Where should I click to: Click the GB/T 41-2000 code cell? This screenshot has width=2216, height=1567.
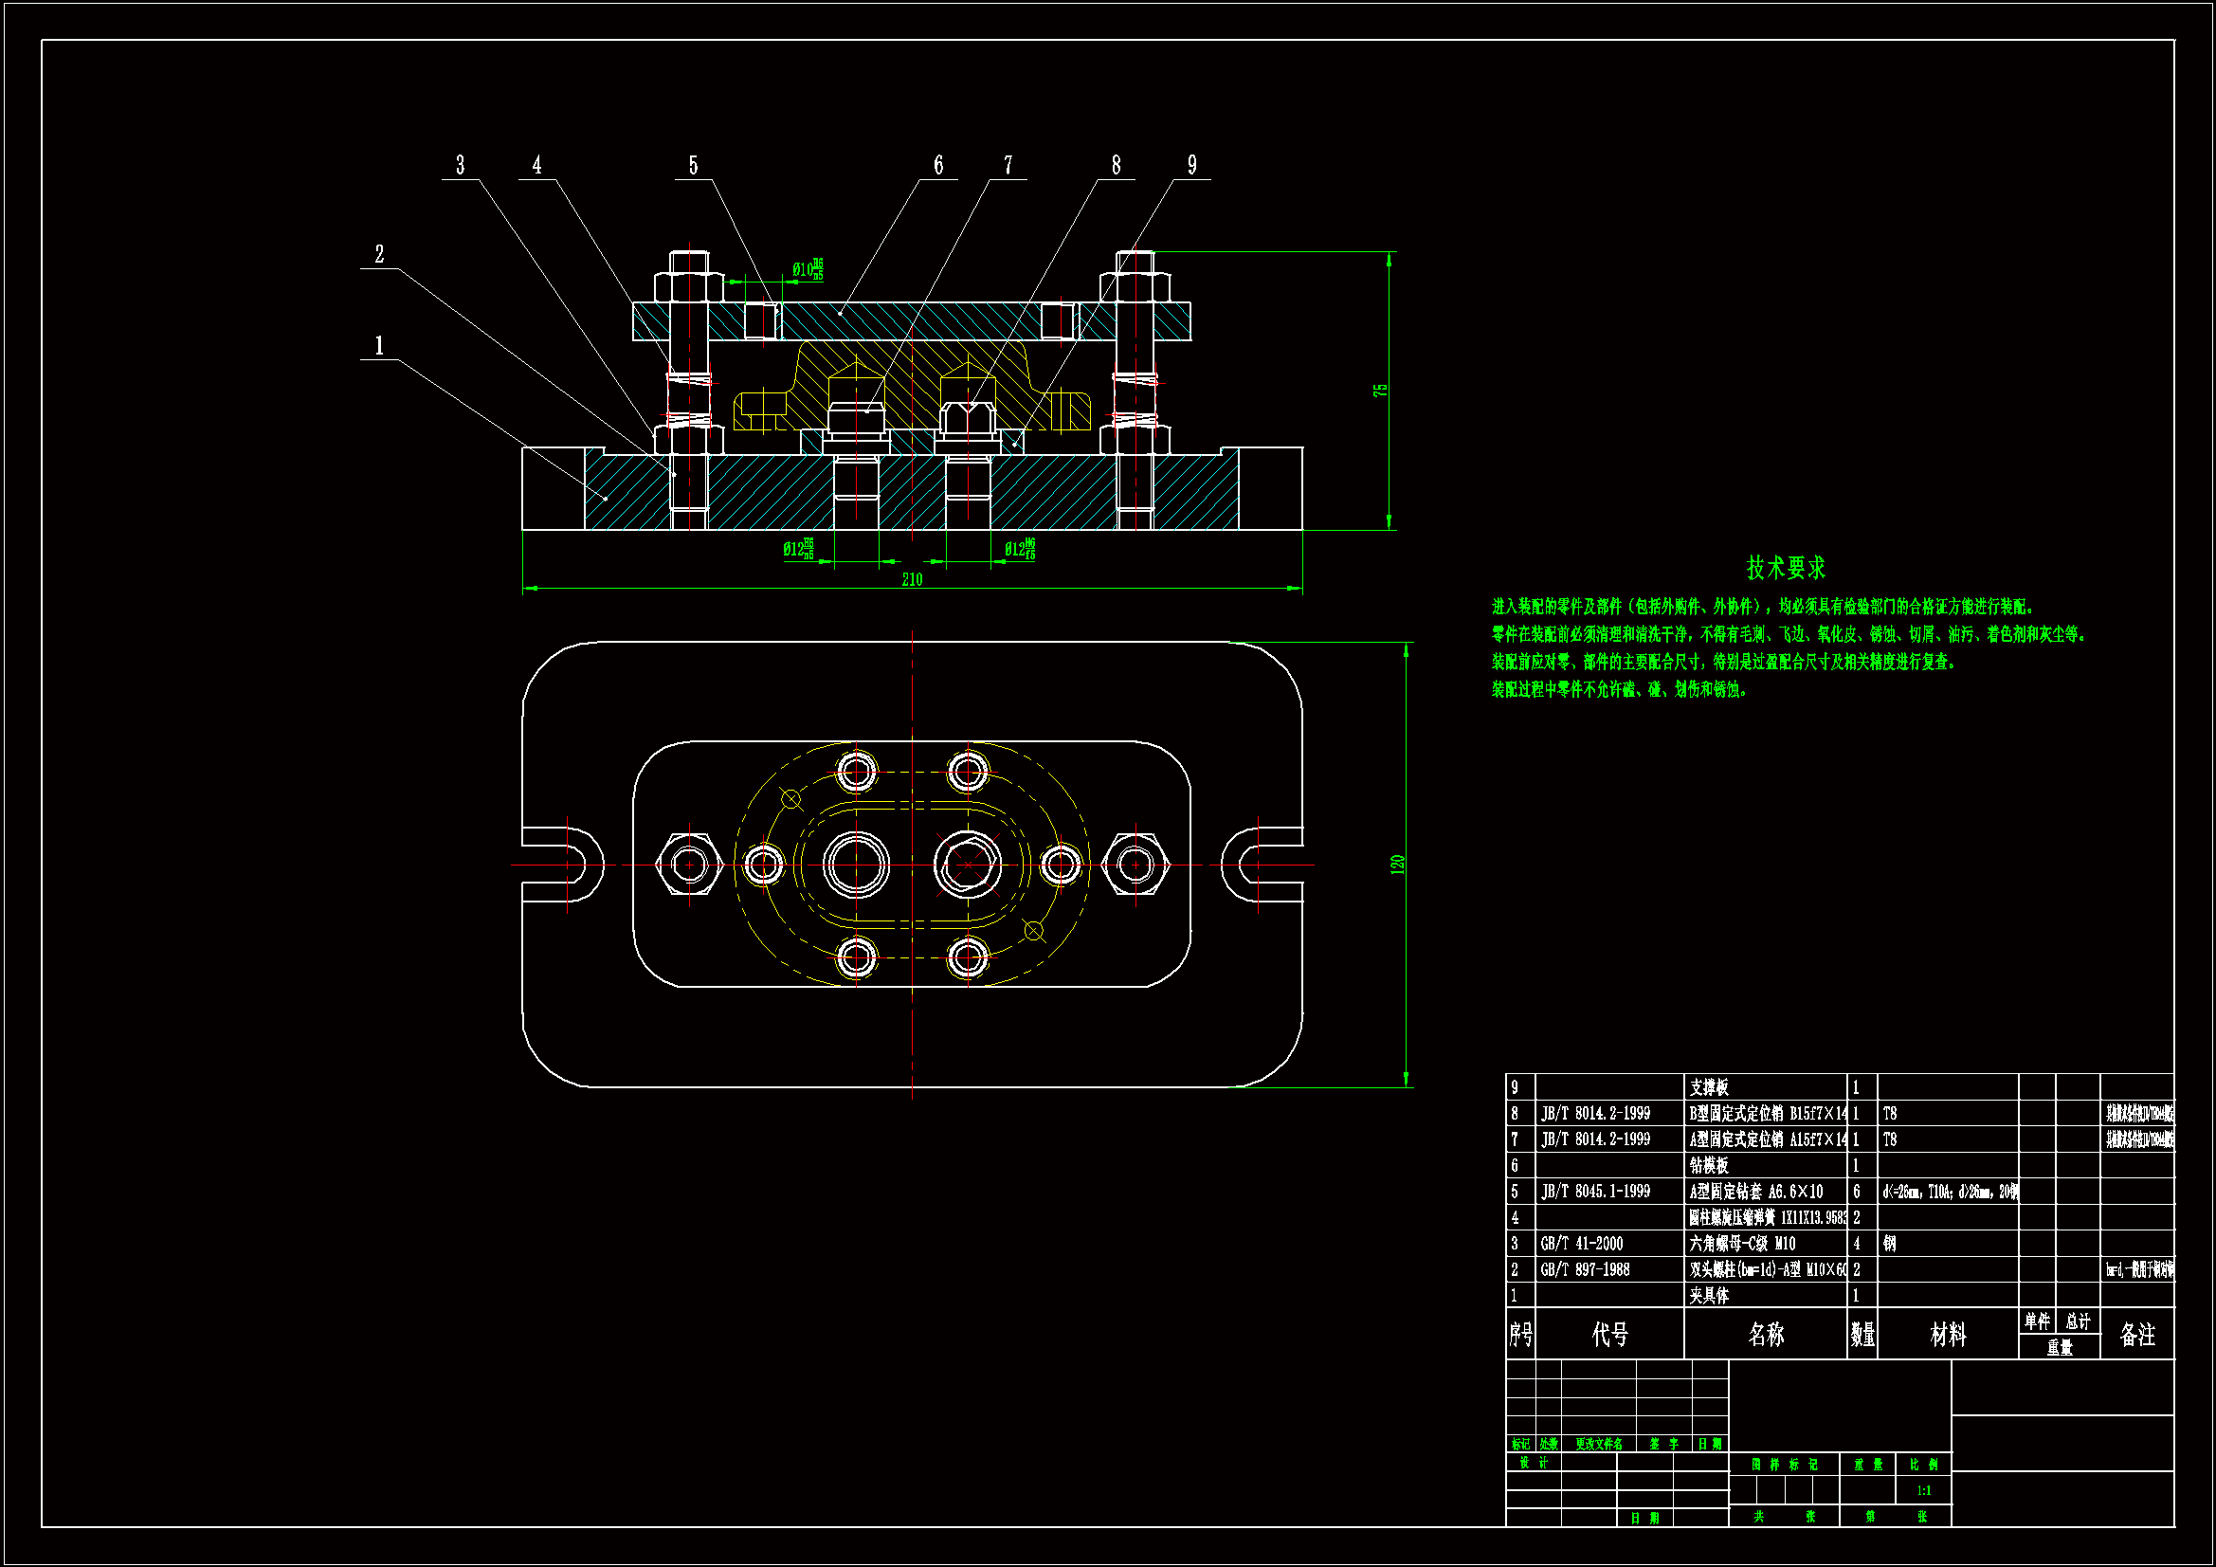[1581, 1244]
